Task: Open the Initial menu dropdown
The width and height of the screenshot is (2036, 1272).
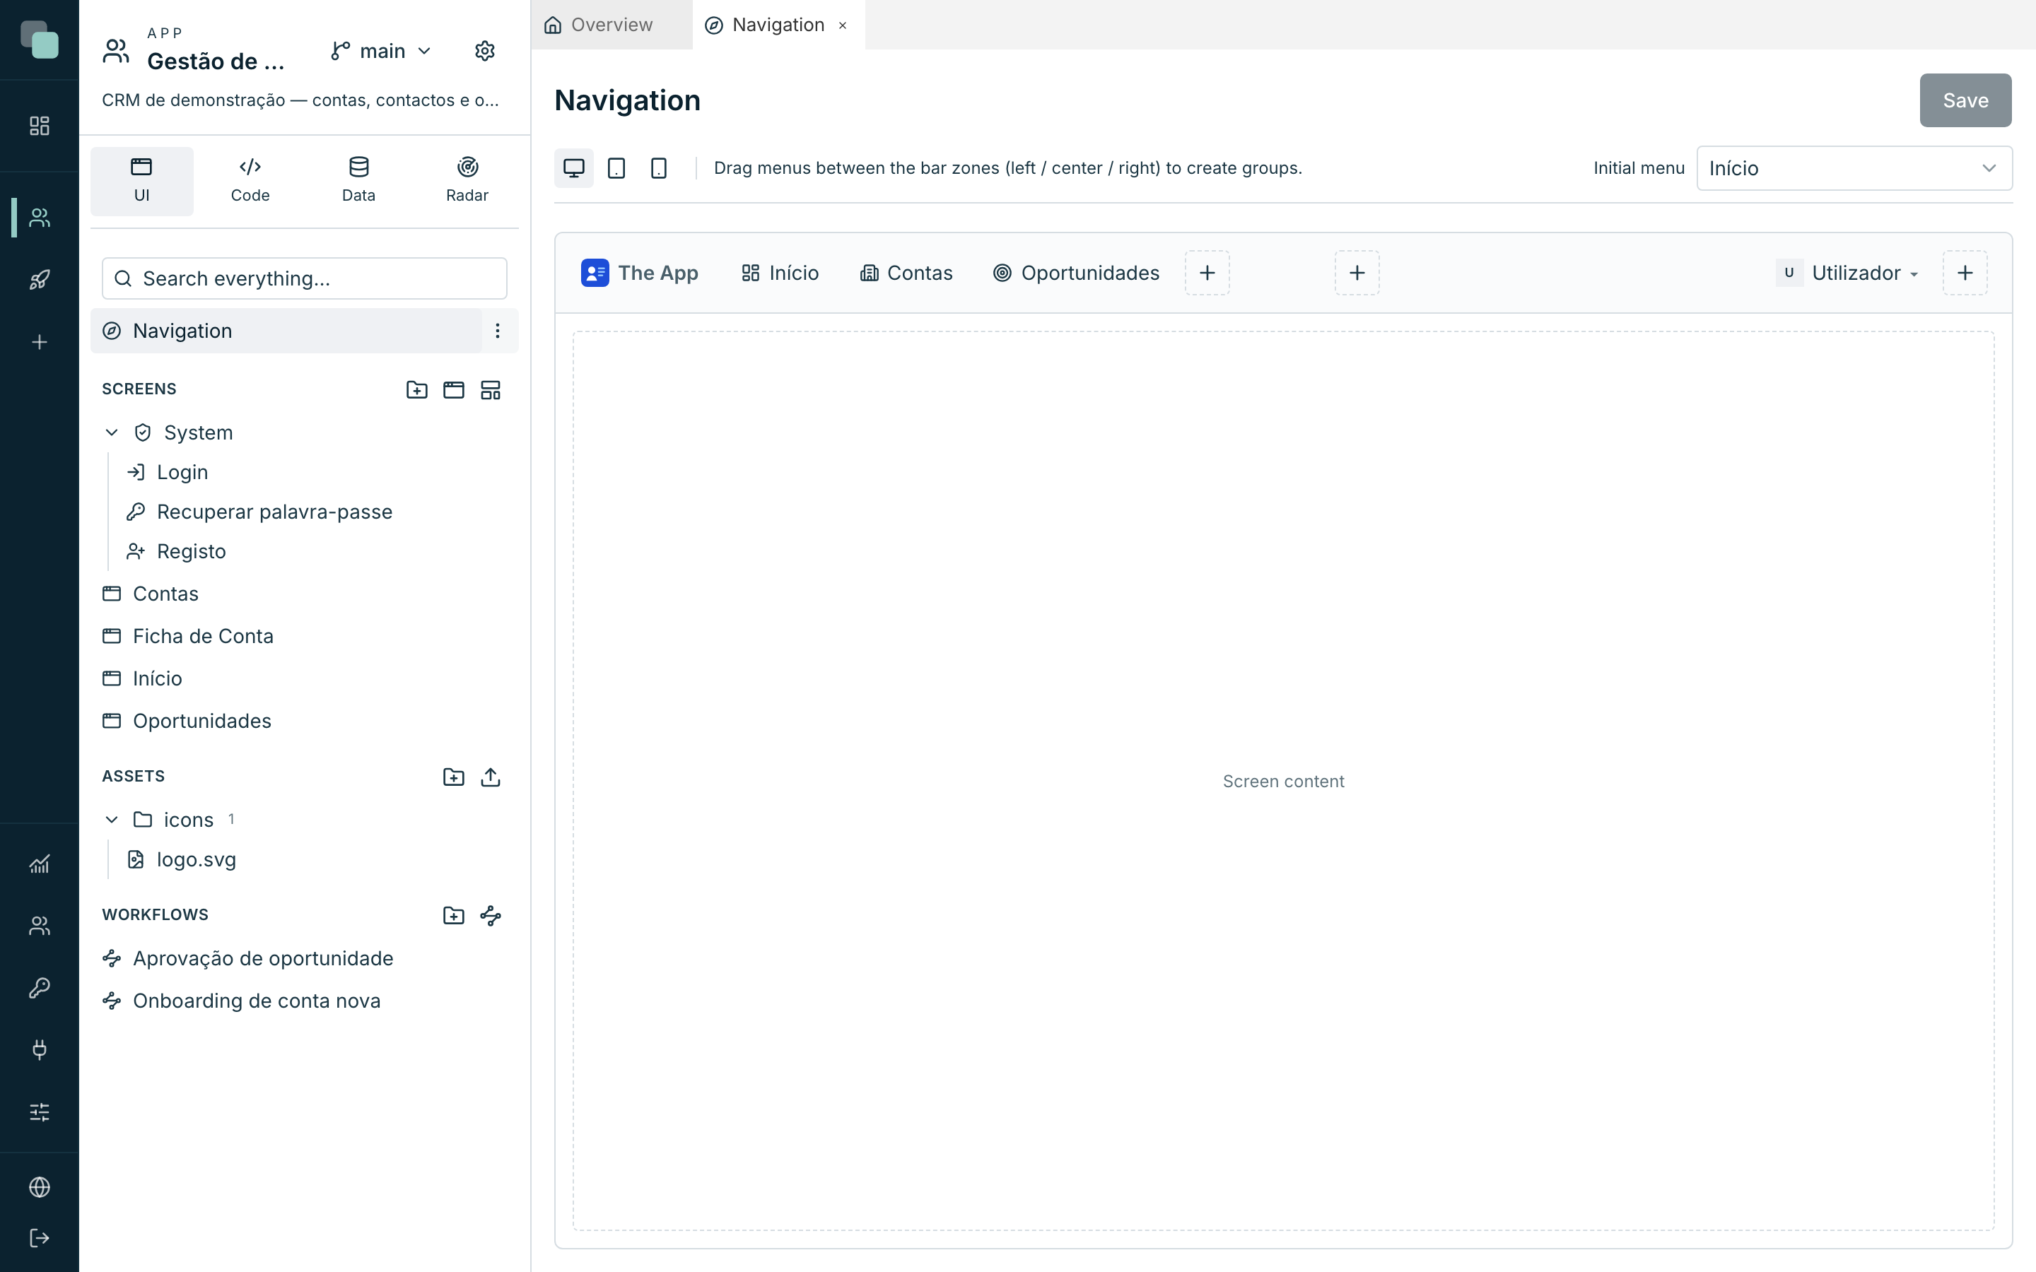Action: click(x=1854, y=168)
